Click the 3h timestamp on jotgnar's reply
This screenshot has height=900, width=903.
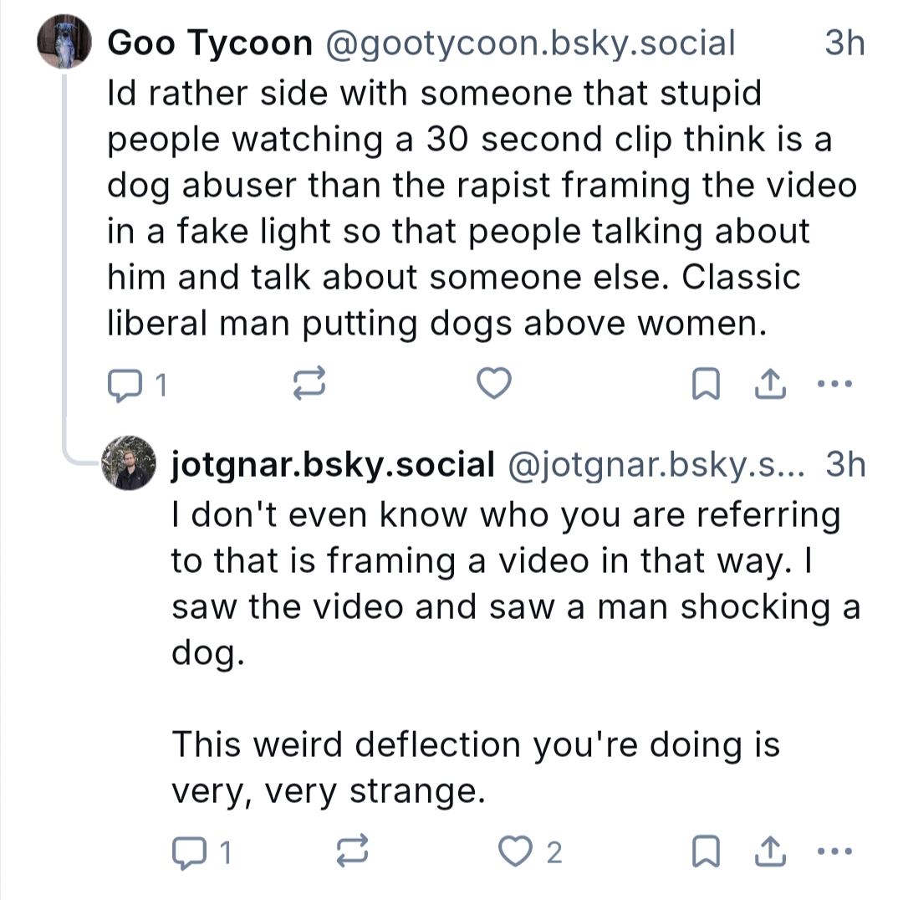pos(844,464)
